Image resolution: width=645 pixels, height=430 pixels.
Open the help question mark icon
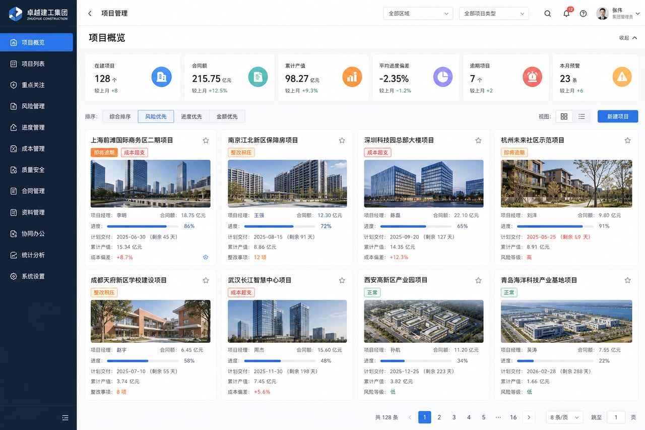(x=583, y=14)
